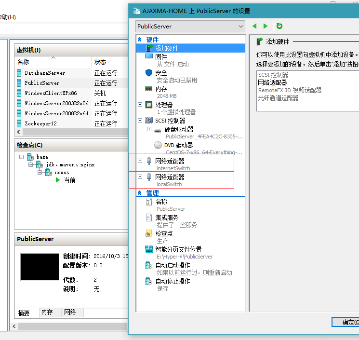Expand the 处理器 tree node
This screenshot has width=359, height=340.
[x=140, y=105]
